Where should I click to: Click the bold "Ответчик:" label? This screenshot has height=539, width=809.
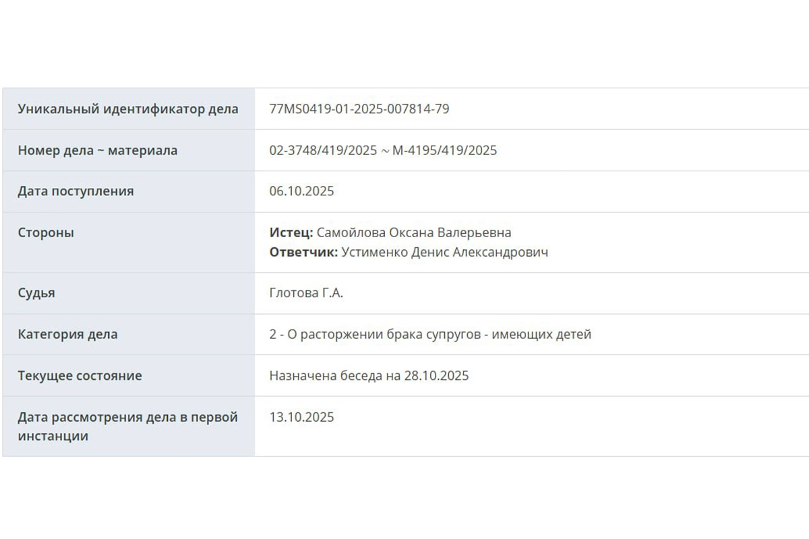303,252
